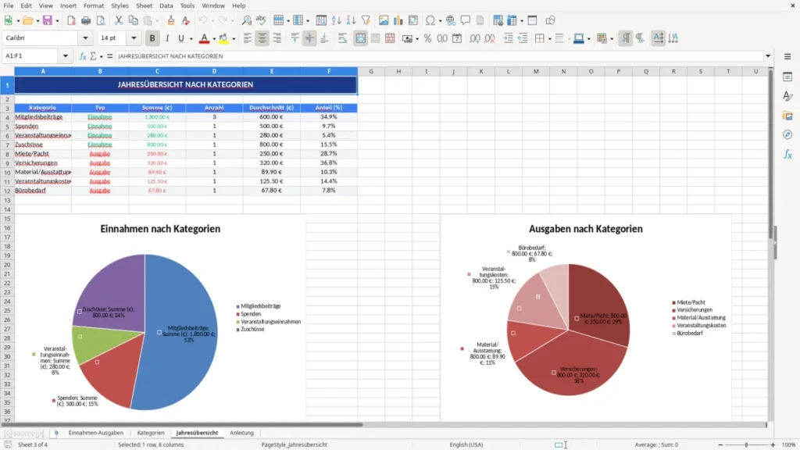Click the Draw Functions shapes icon

click(550, 20)
